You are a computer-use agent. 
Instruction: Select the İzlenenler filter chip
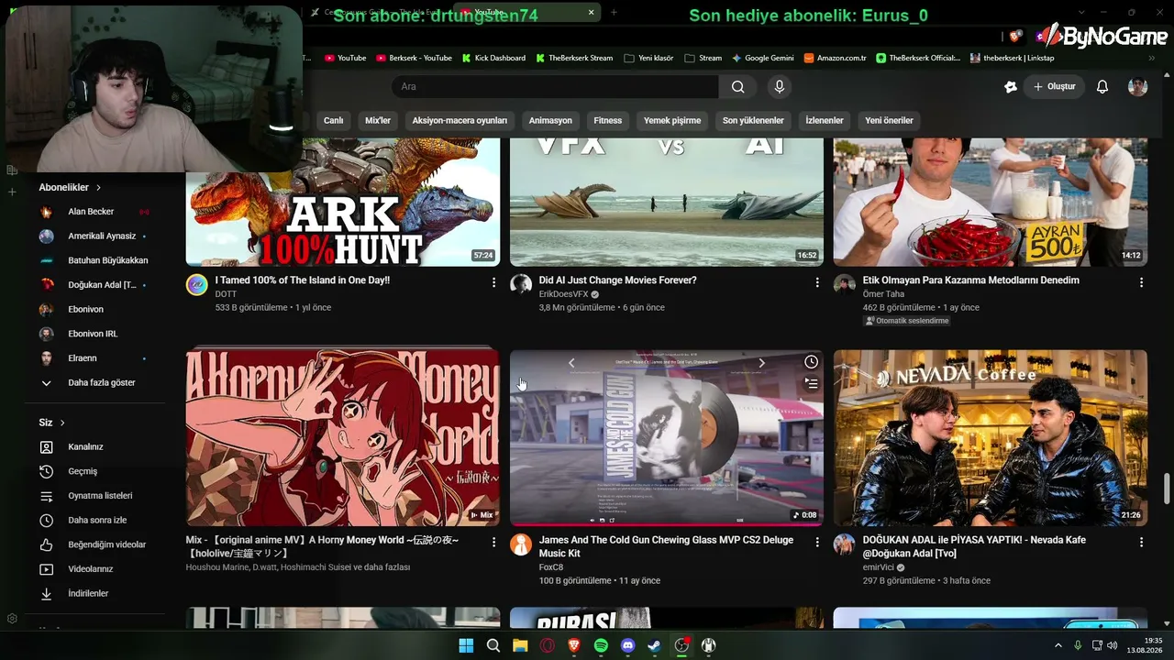click(x=825, y=120)
